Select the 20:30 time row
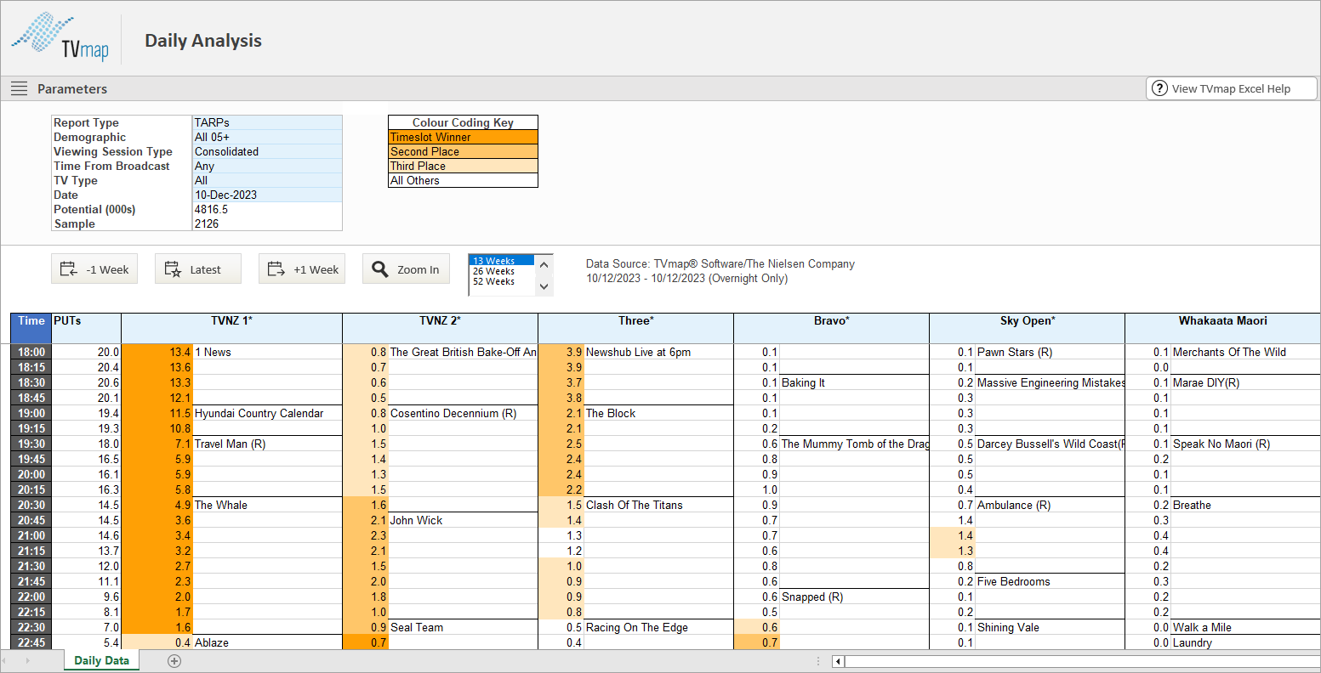Screen dimensions: 1321x673 point(31,505)
